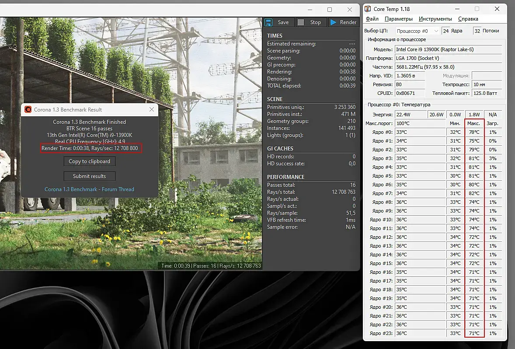
Task: Click the Техпроцесс value 10 нм
Action: (x=487, y=84)
